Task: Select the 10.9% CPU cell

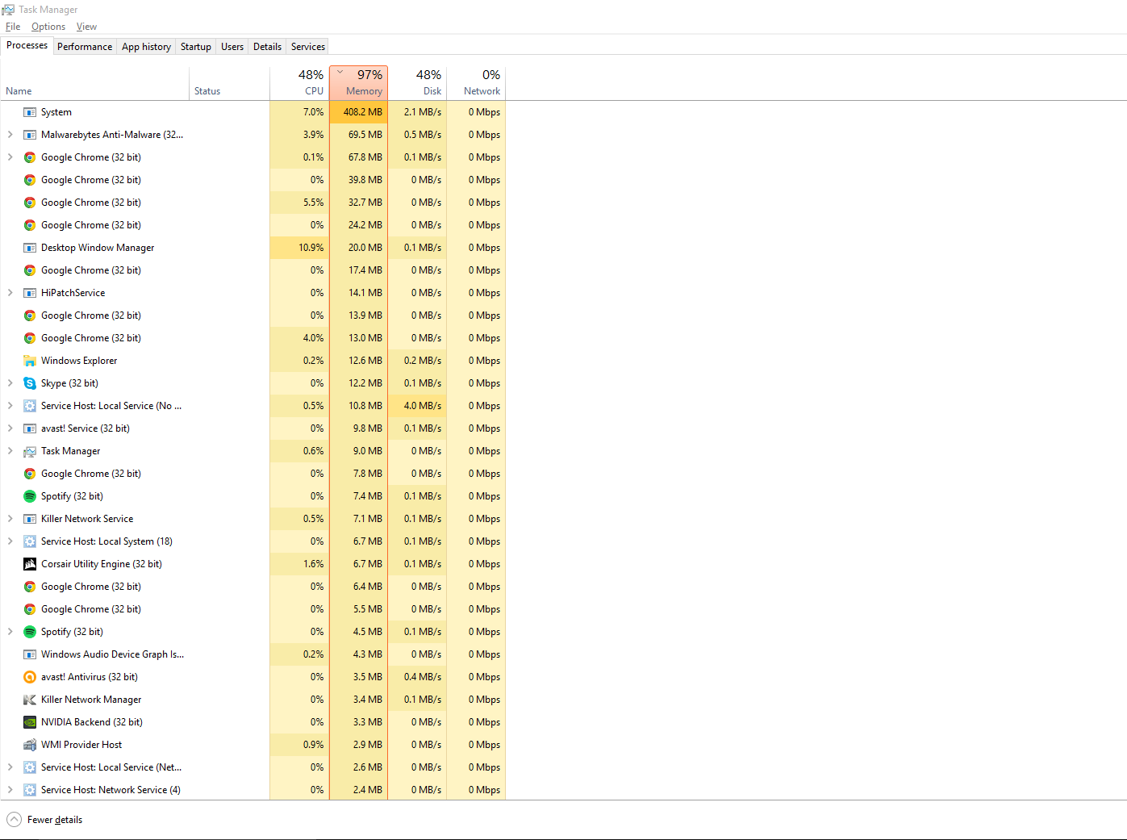Action: click(299, 248)
